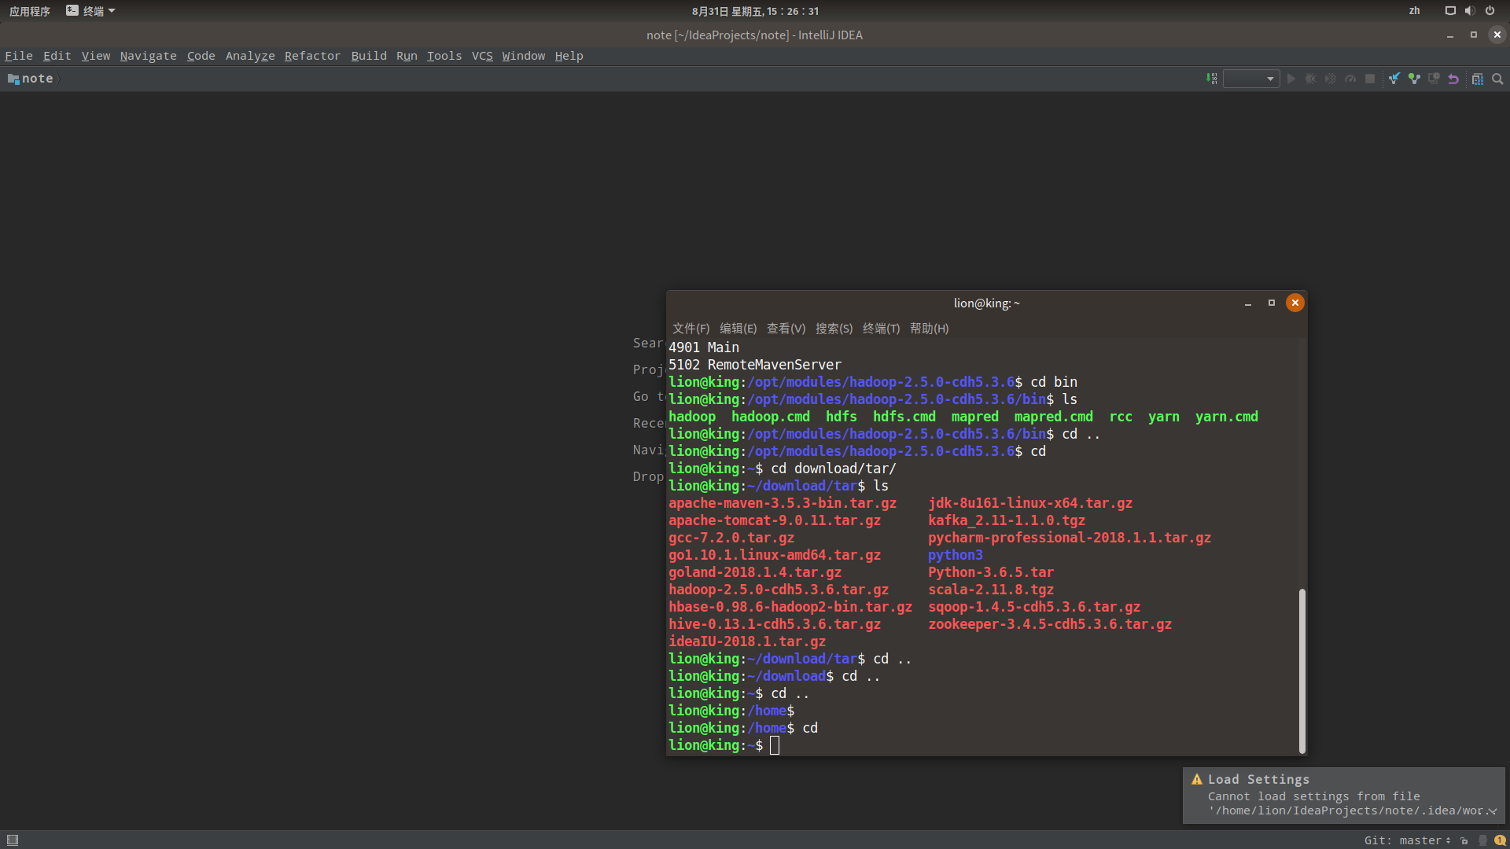The width and height of the screenshot is (1510, 849).
Task: Open the Code menu
Action: point(201,56)
